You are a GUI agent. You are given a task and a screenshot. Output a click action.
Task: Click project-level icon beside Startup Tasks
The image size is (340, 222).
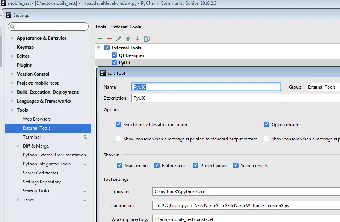click(x=85, y=191)
